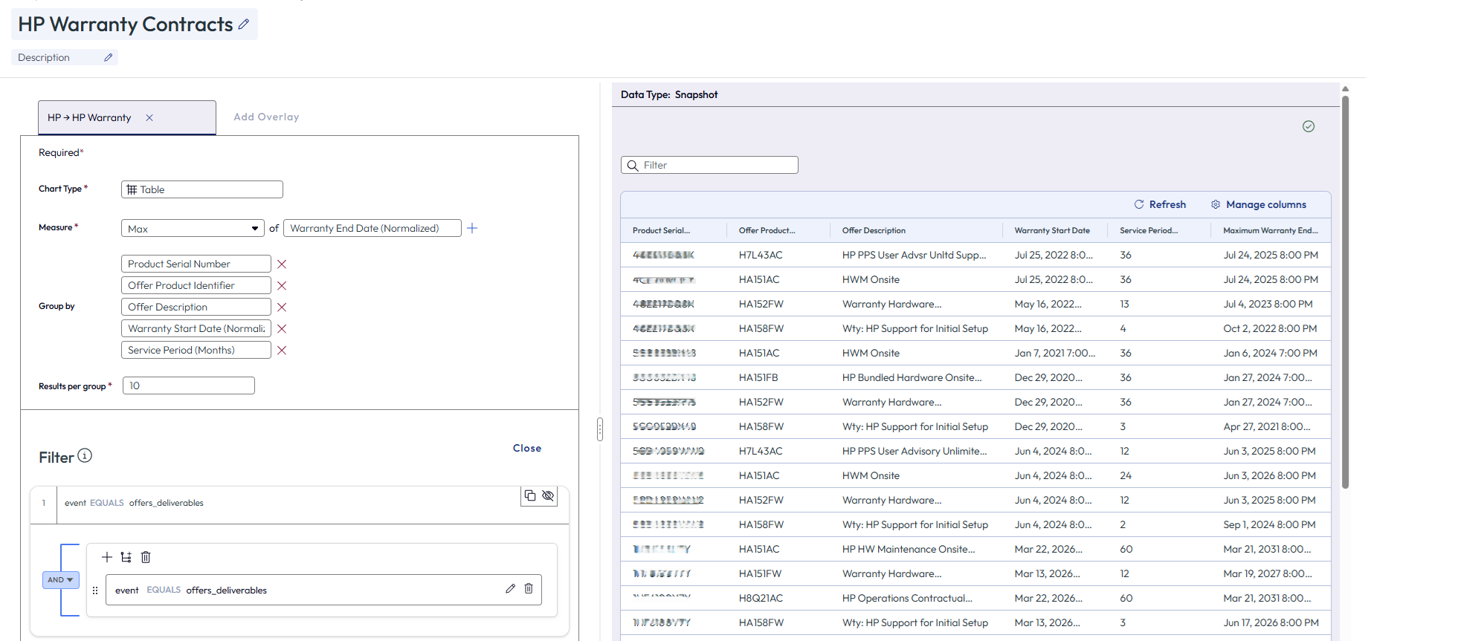The image size is (1458, 641).
Task: Grab the condition drag handle dots
Action: pyautogui.click(x=95, y=590)
